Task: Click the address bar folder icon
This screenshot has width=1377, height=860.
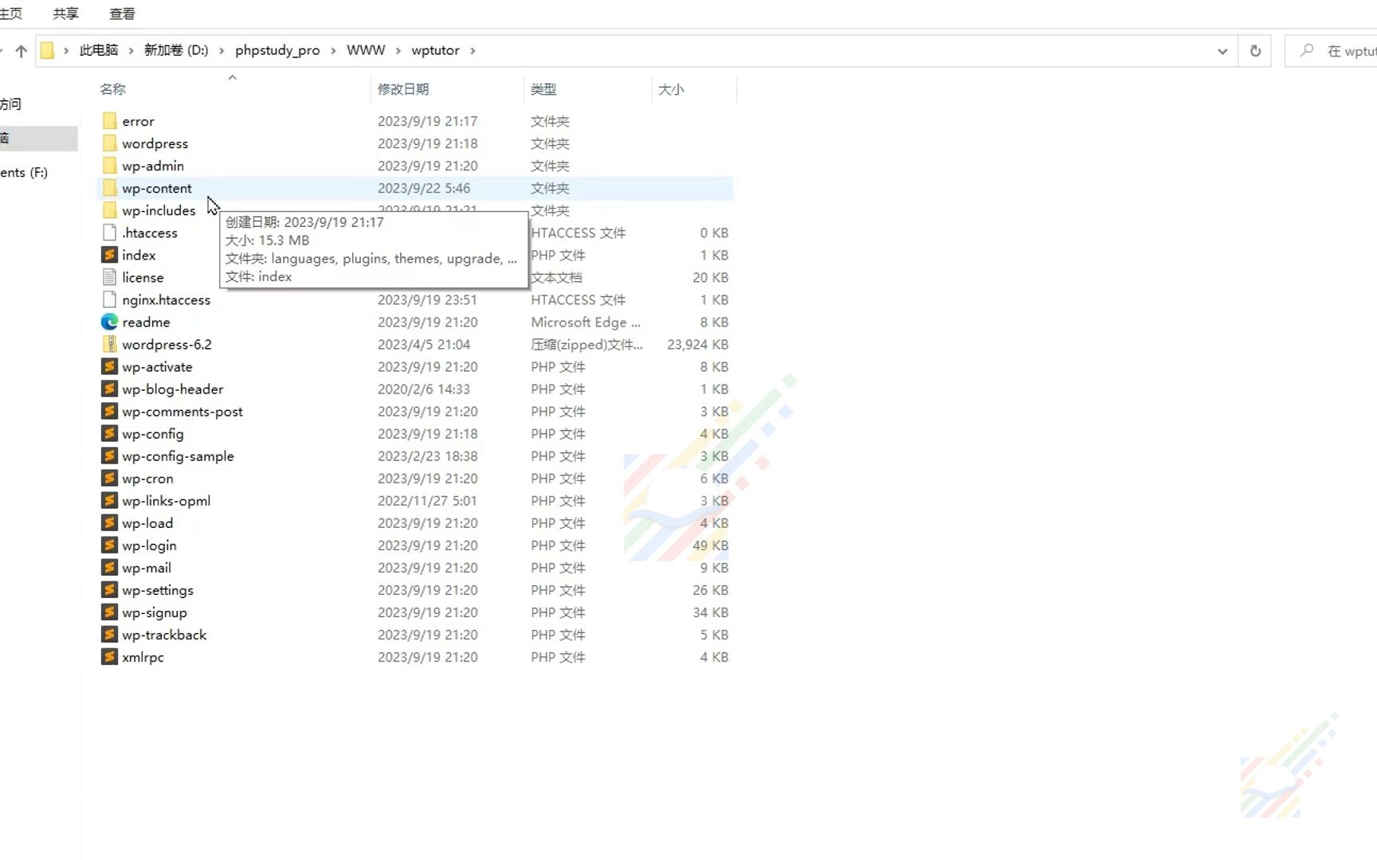Action: [48, 50]
